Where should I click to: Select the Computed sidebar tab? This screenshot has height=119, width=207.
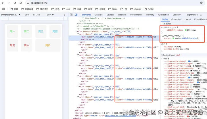(x=176, y=19)
